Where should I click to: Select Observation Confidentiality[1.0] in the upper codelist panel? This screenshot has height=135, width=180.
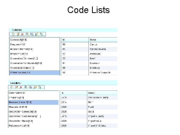(x=34, y=63)
